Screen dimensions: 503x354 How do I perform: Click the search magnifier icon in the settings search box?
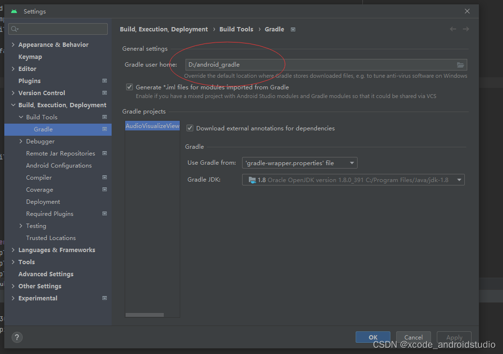(14, 29)
